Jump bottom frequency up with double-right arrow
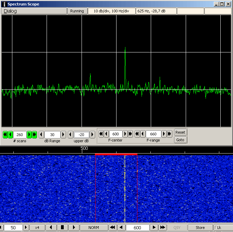The image size is (233, 232). click(x=162, y=228)
